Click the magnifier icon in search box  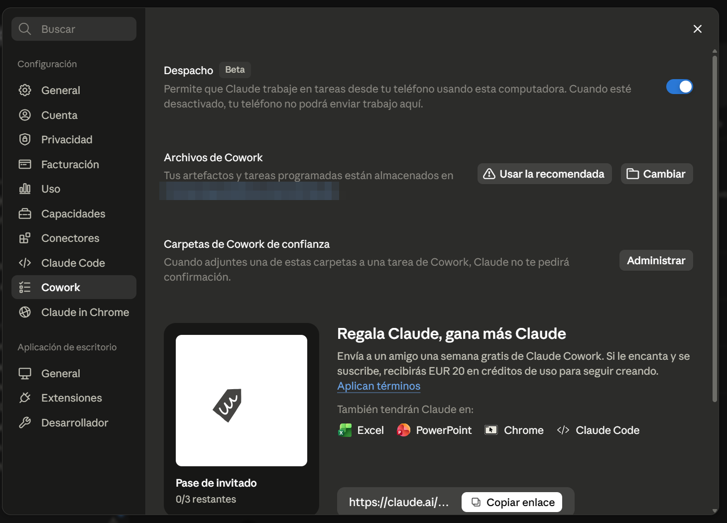point(25,29)
